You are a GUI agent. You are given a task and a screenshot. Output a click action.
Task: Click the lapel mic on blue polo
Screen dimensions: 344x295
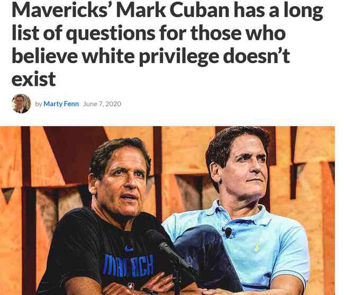(228, 232)
